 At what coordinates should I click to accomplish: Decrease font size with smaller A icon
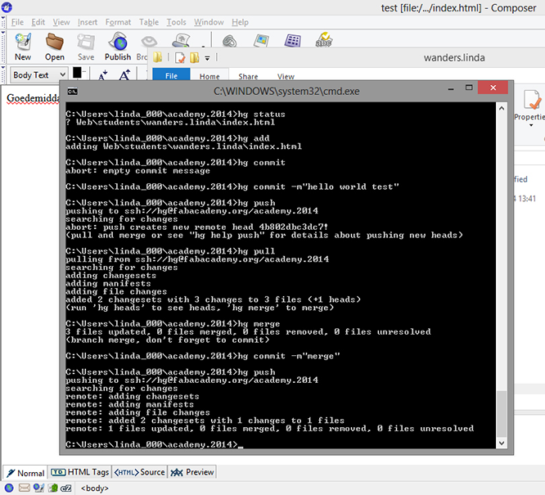(x=103, y=74)
